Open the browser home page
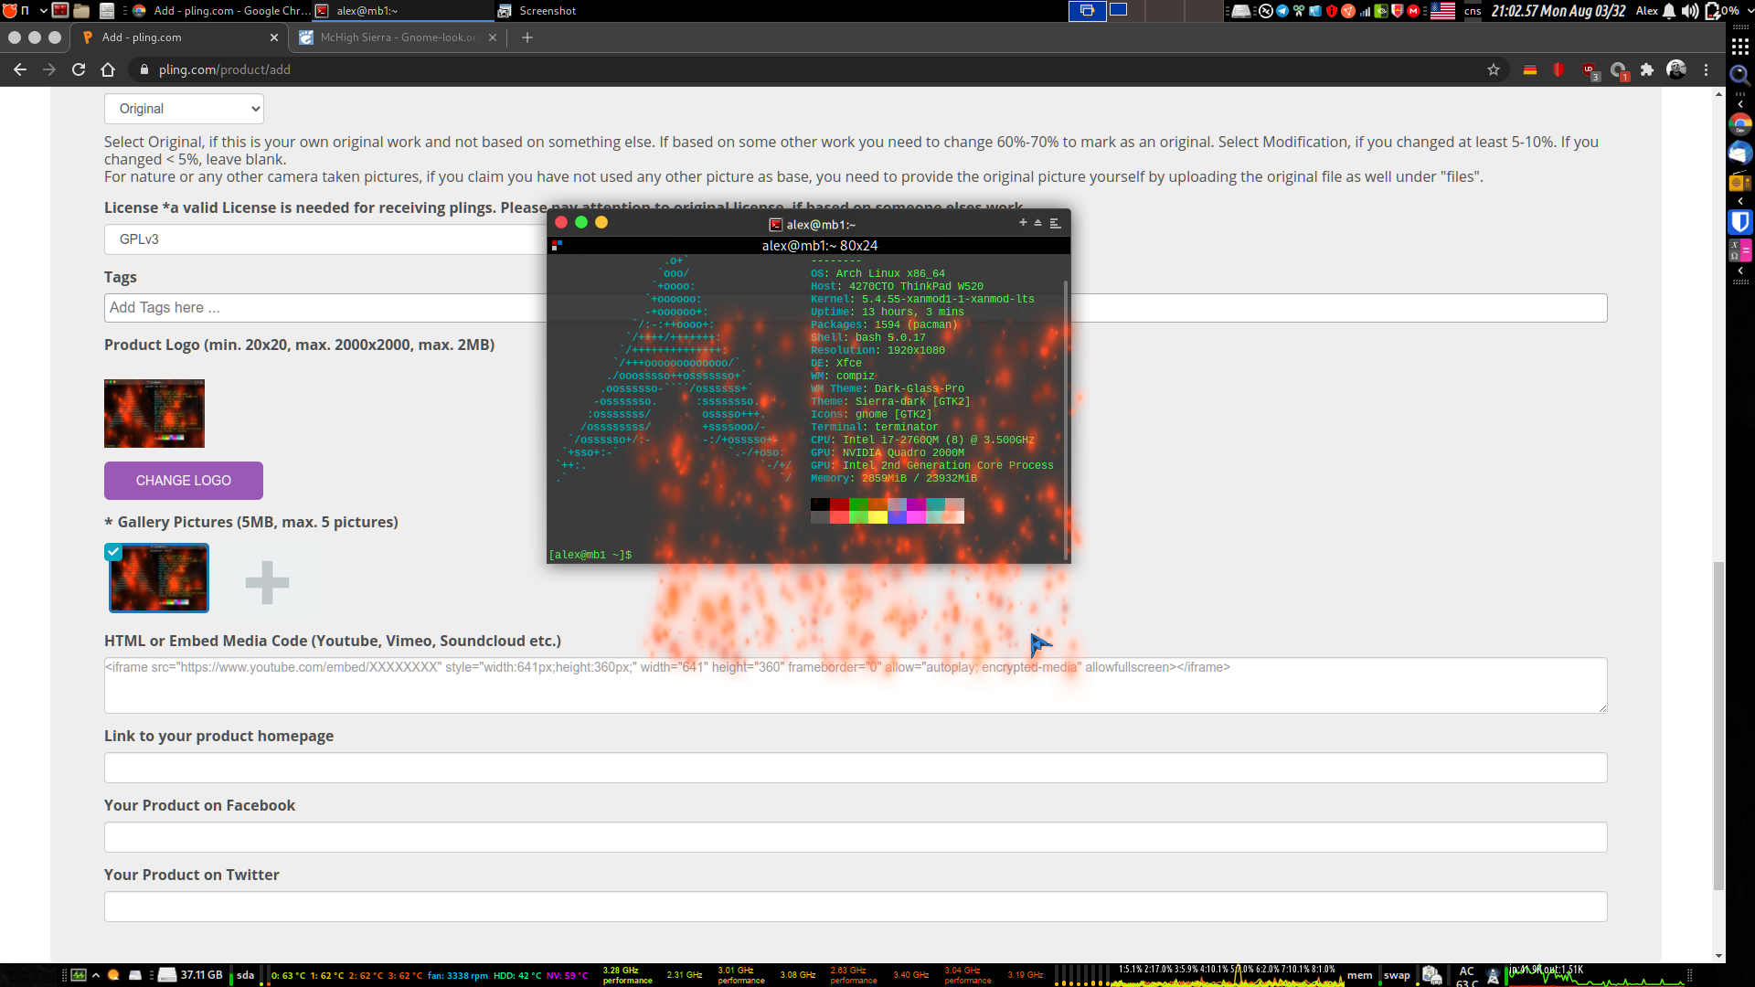This screenshot has width=1755, height=987. [x=108, y=69]
